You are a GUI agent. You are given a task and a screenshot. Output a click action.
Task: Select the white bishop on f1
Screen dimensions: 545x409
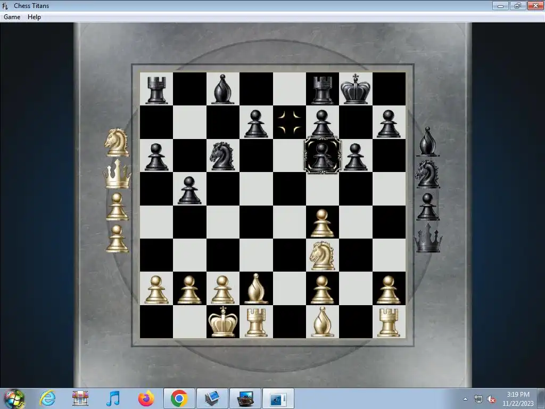[322, 322]
